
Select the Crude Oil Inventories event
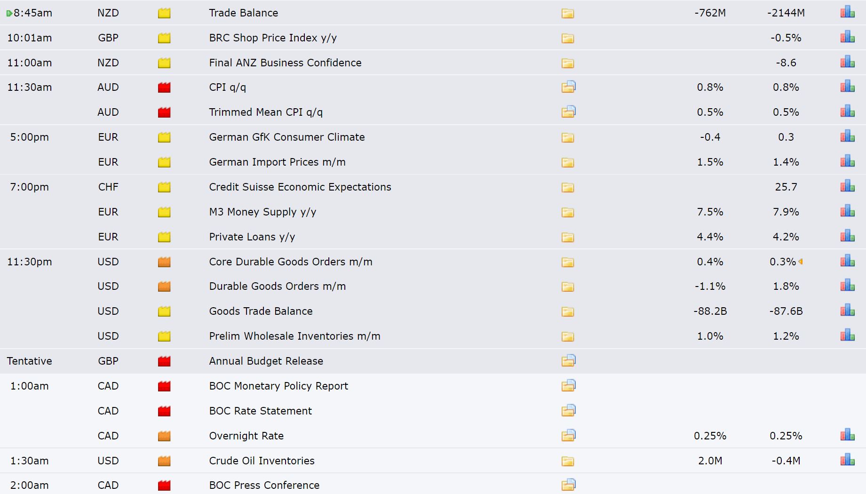click(262, 461)
